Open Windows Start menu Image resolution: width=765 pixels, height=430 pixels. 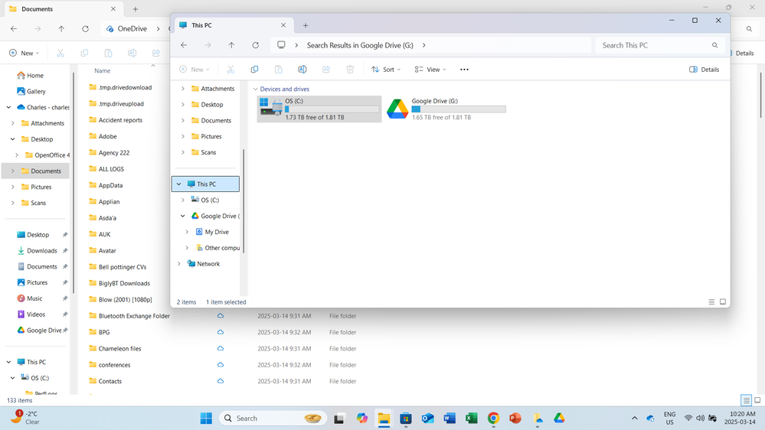click(206, 419)
